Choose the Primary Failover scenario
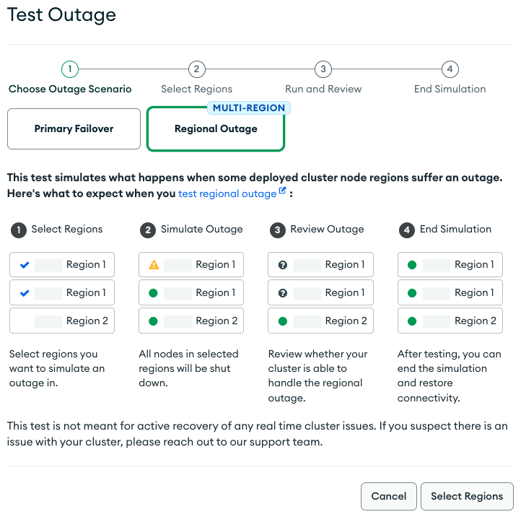526x517 pixels. point(74,129)
